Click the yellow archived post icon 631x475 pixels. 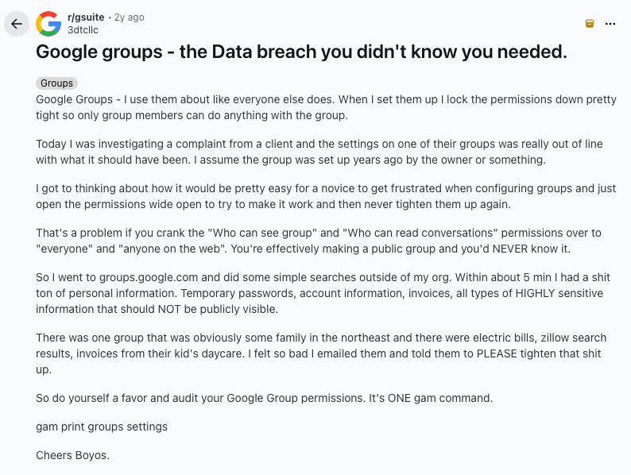pos(590,24)
